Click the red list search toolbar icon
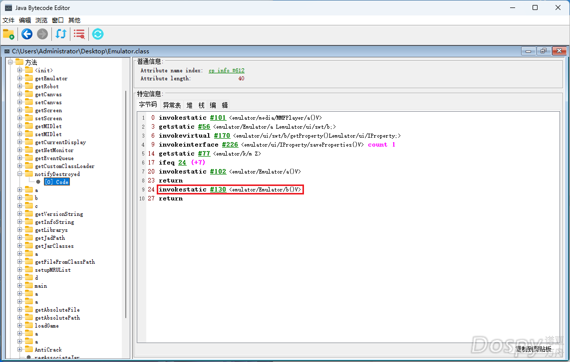Image resolution: width=570 pixels, height=362 pixels. pyautogui.click(x=79, y=34)
